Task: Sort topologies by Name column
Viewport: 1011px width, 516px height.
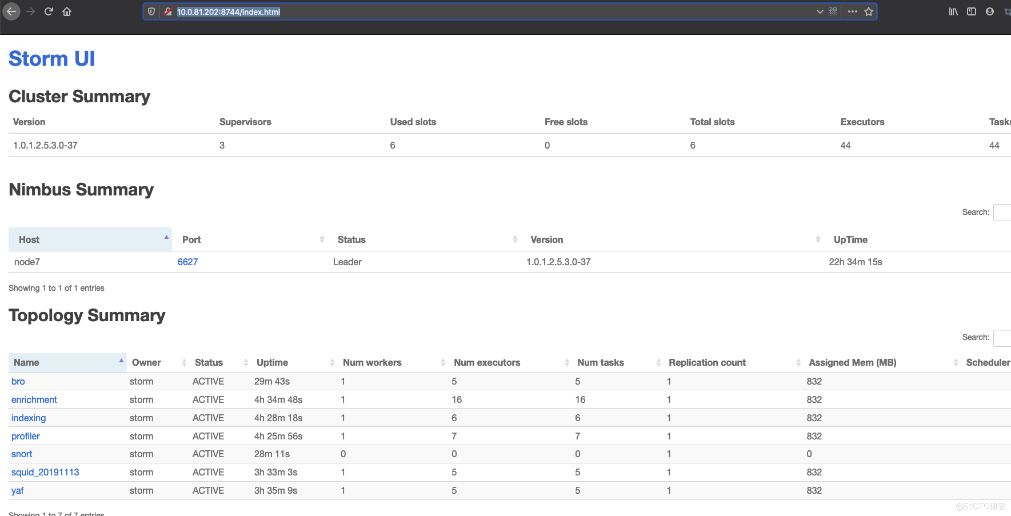Action: 67,362
